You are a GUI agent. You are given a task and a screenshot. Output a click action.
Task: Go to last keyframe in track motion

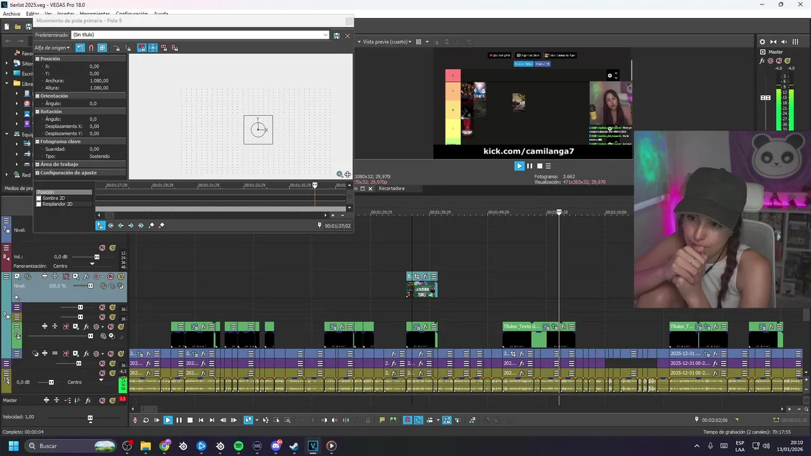(141, 225)
